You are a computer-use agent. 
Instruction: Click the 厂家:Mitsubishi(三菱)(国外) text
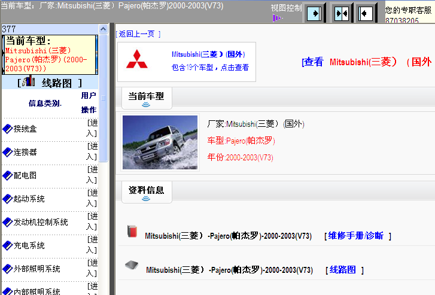tap(255, 124)
